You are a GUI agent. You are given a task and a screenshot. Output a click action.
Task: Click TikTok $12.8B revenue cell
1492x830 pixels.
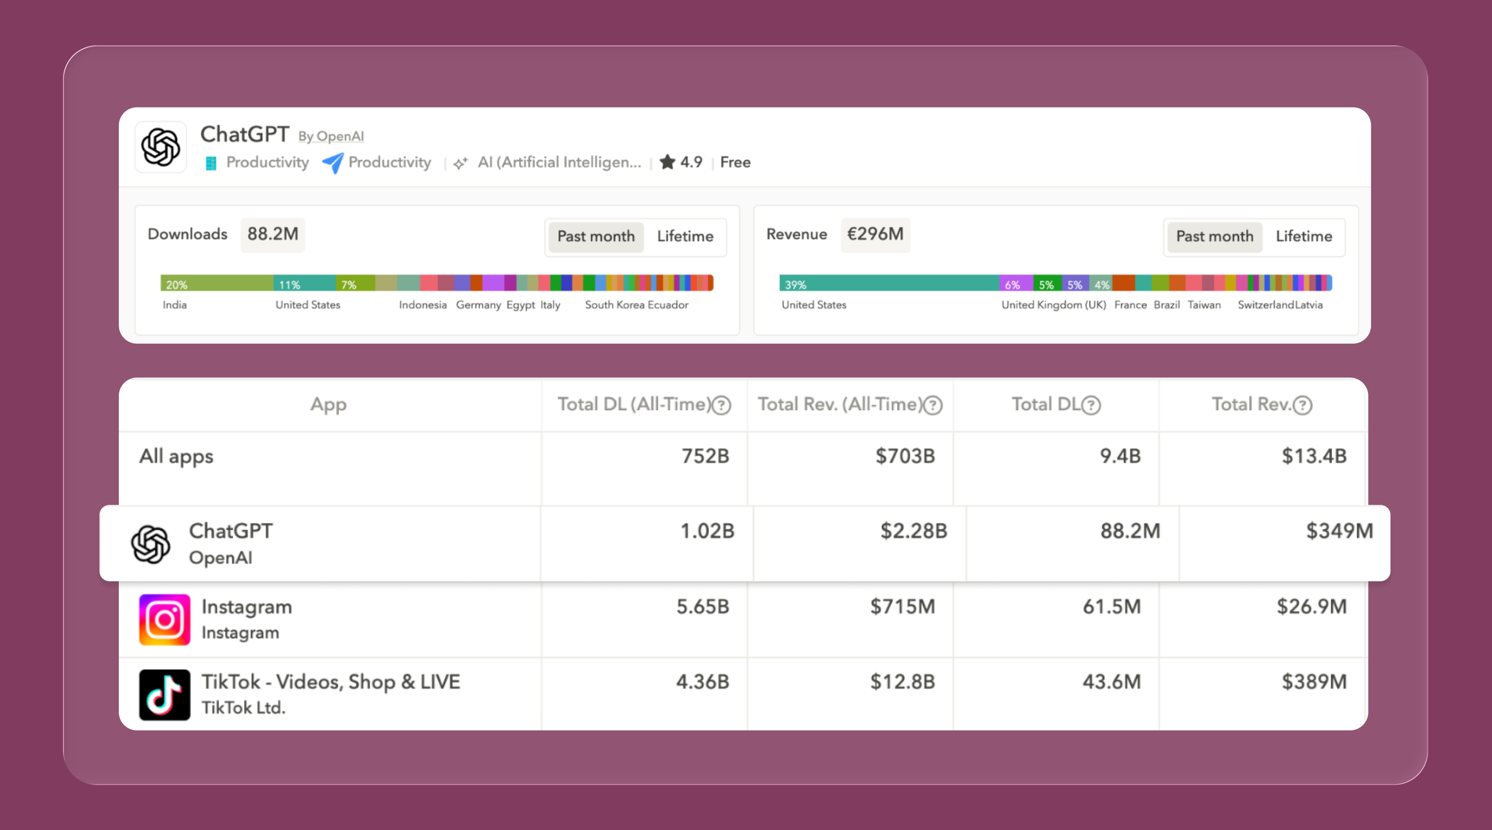tap(903, 682)
